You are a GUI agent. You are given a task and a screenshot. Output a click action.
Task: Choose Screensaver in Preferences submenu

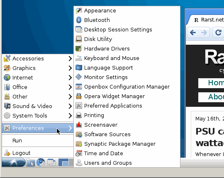[127, 125]
